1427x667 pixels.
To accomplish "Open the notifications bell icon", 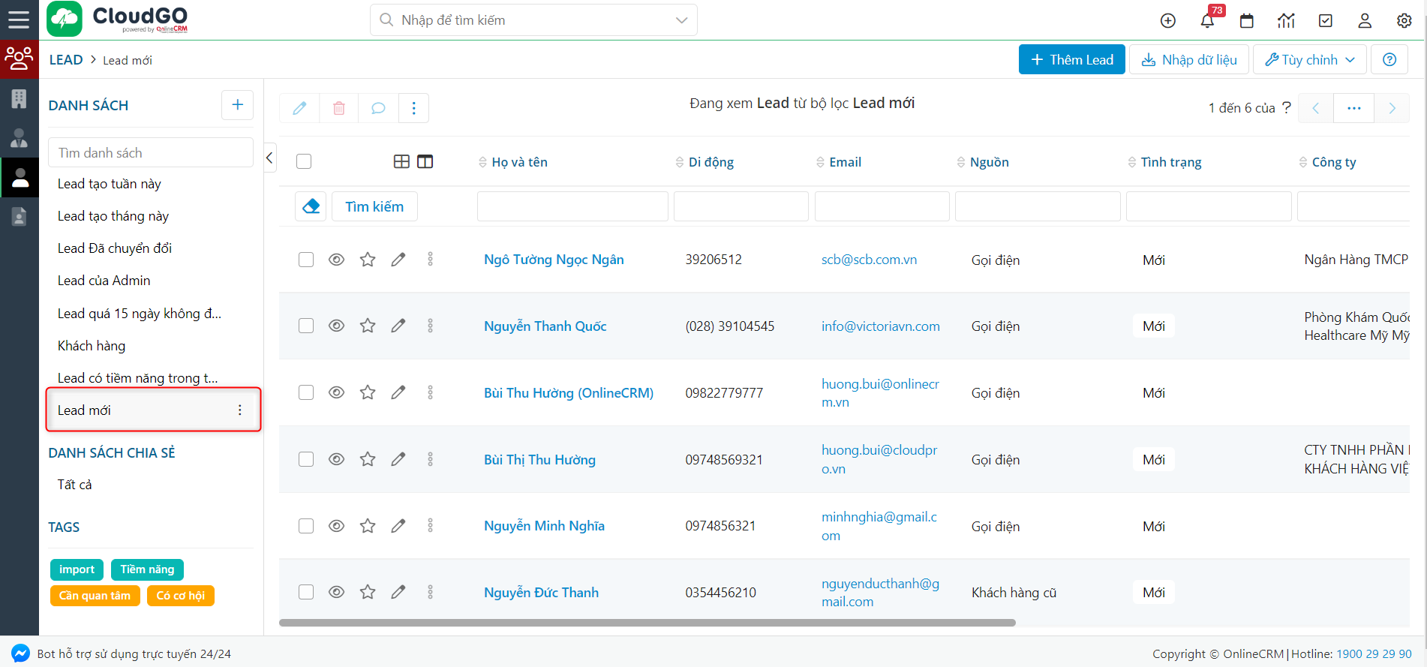I will pos(1207,21).
